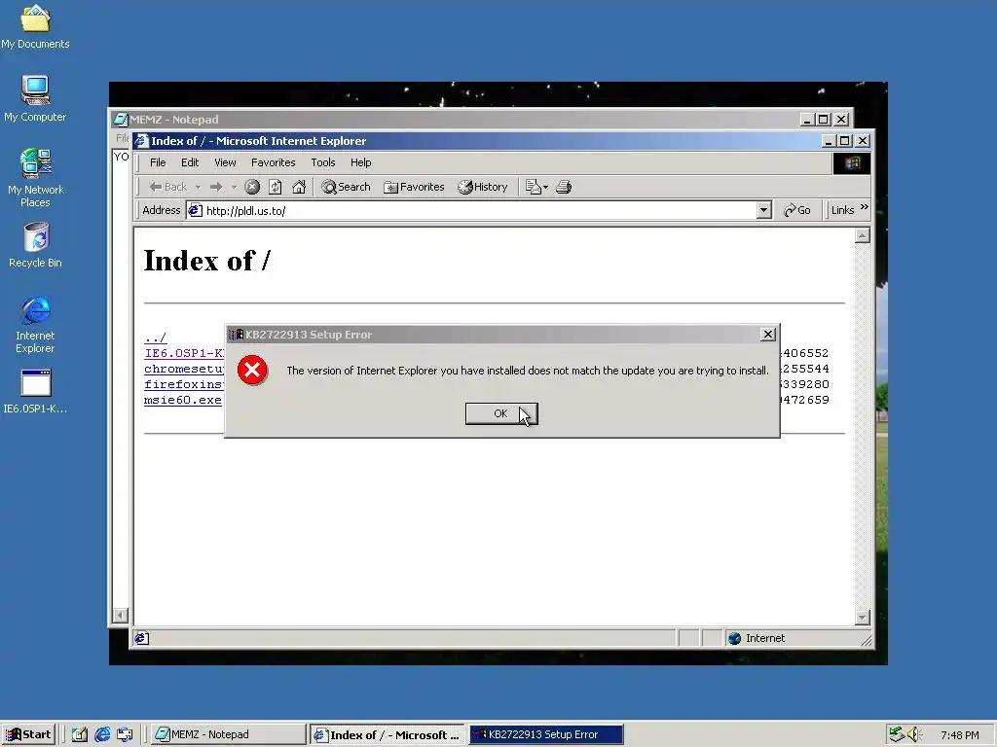Click the Notepad title bar icon
Viewport: 997px width, 747px height.
(120, 120)
